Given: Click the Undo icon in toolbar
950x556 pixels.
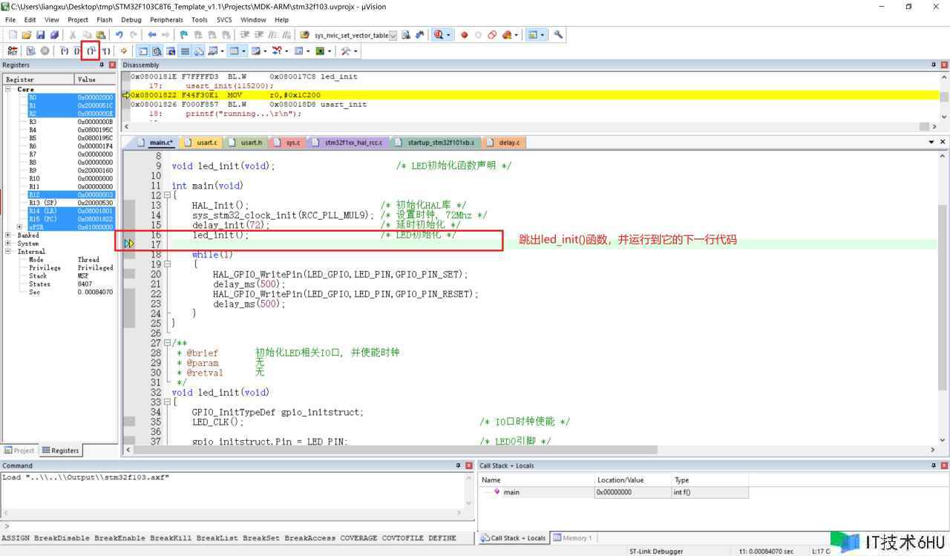Looking at the screenshot, I should [x=119, y=35].
